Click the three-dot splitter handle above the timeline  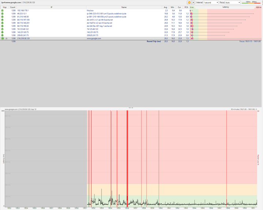tap(131, 108)
